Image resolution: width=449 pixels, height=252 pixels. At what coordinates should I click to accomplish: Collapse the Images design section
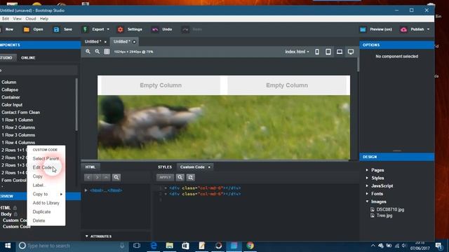tap(368, 202)
